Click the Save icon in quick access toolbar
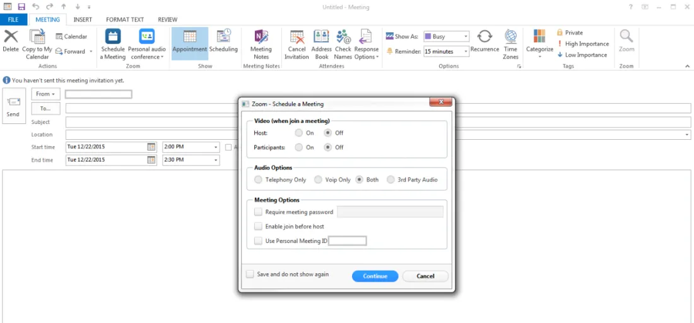The width and height of the screenshot is (694, 323). tap(21, 7)
